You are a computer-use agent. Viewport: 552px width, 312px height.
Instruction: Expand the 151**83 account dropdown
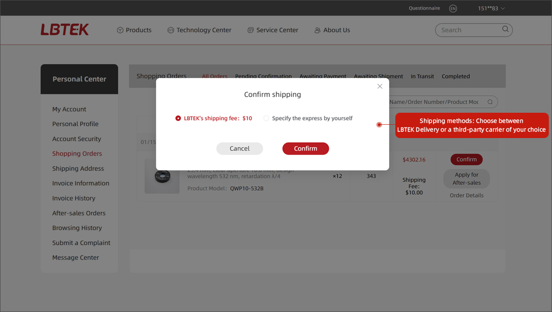492,9
